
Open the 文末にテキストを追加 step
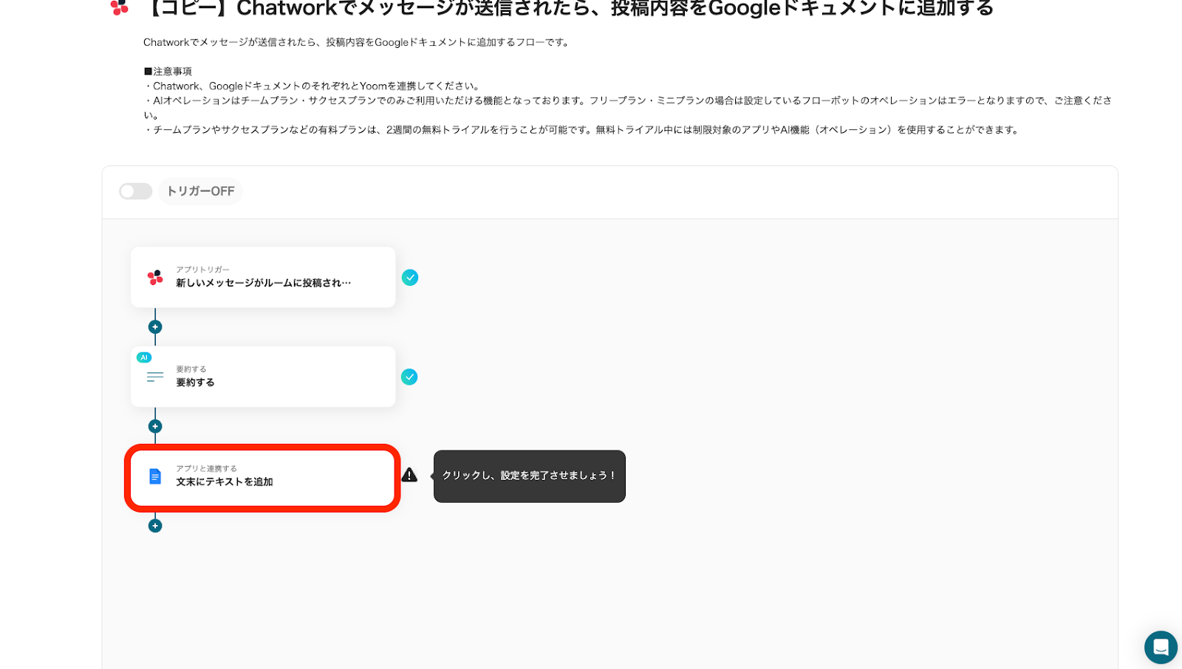[x=263, y=477]
